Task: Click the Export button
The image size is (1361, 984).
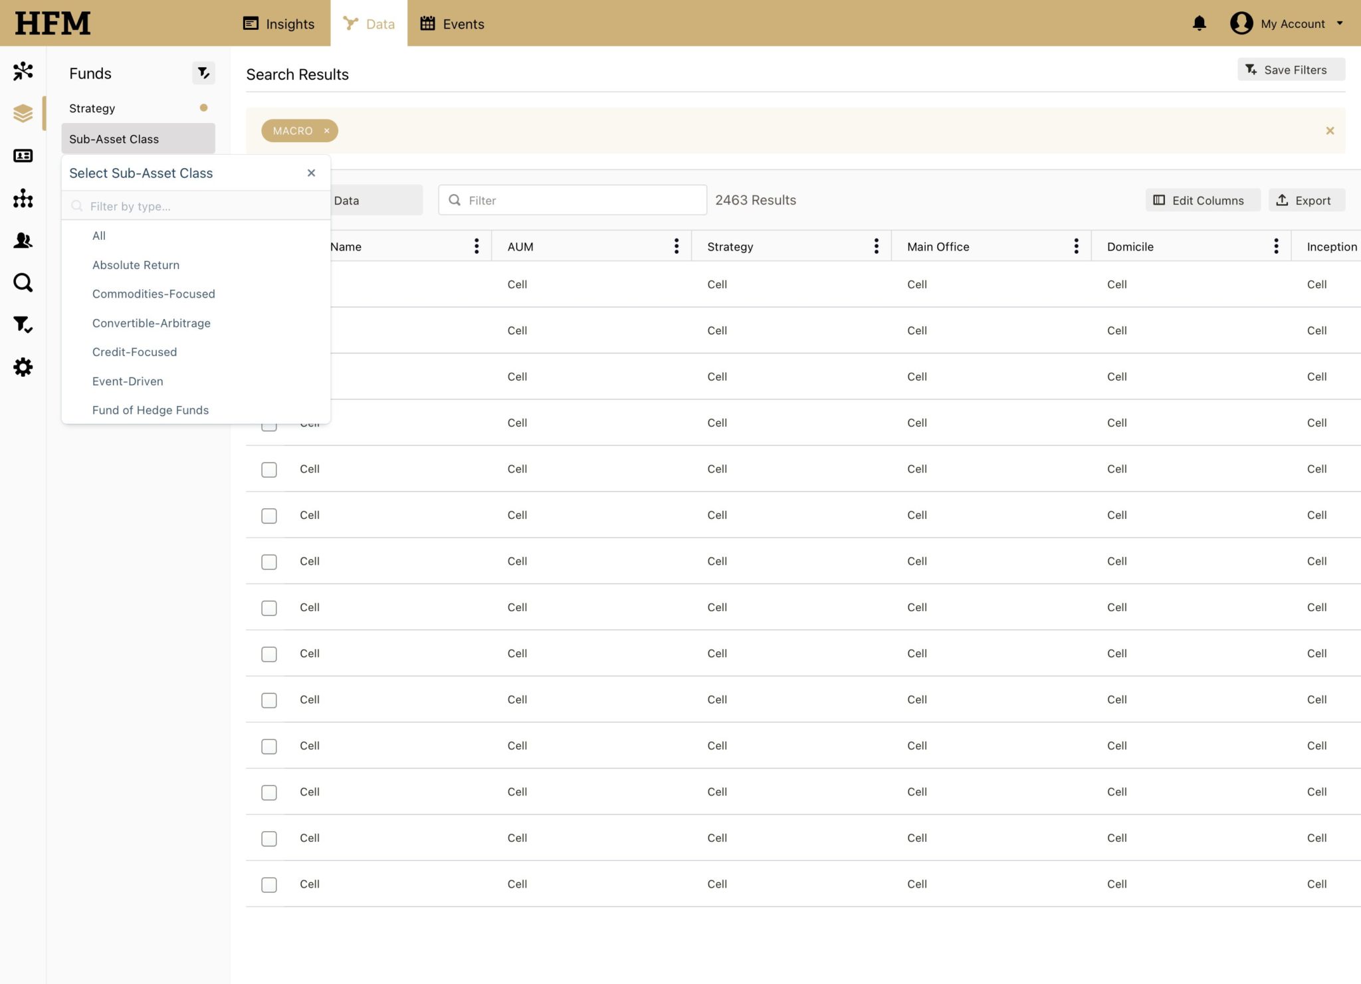Action: (x=1306, y=201)
